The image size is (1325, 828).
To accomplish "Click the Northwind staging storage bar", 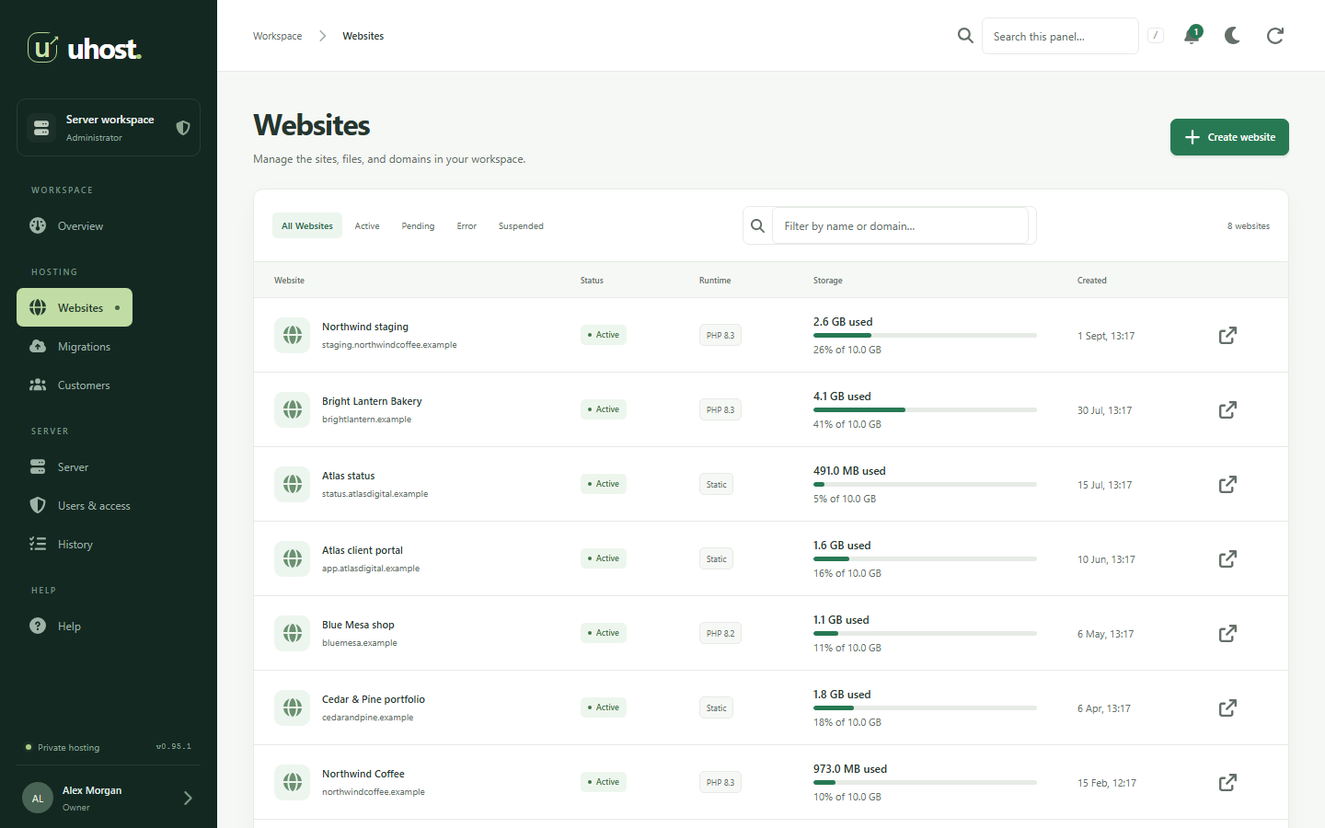I will pos(925,336).
